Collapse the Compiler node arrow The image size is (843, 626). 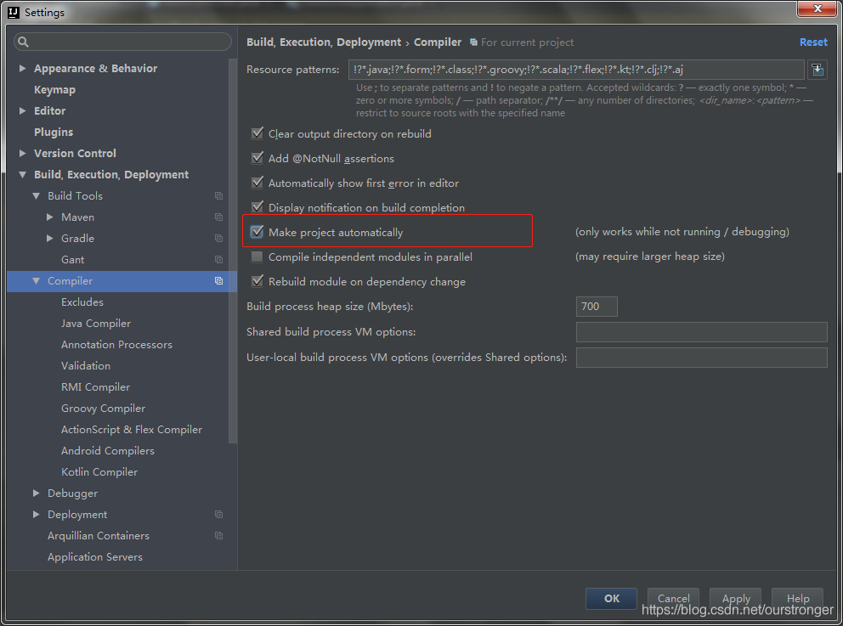tap(36, 281)
